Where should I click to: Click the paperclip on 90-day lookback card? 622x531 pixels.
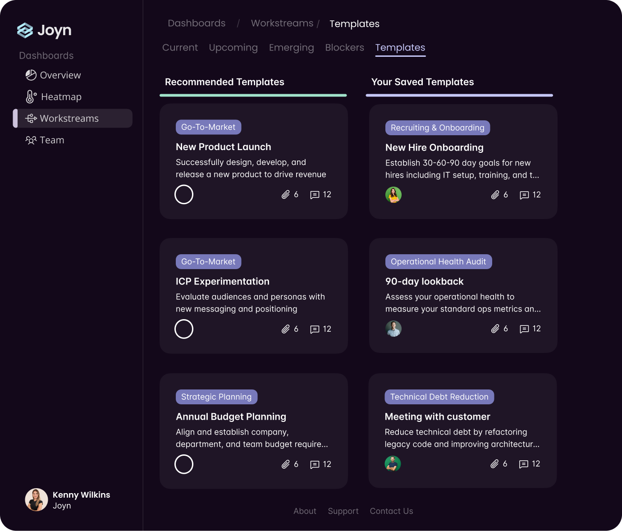tap(495, 329)
